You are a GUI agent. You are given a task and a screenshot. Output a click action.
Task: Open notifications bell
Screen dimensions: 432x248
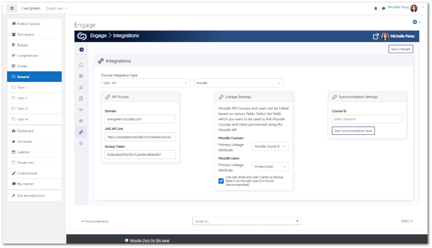coord(376,8)
